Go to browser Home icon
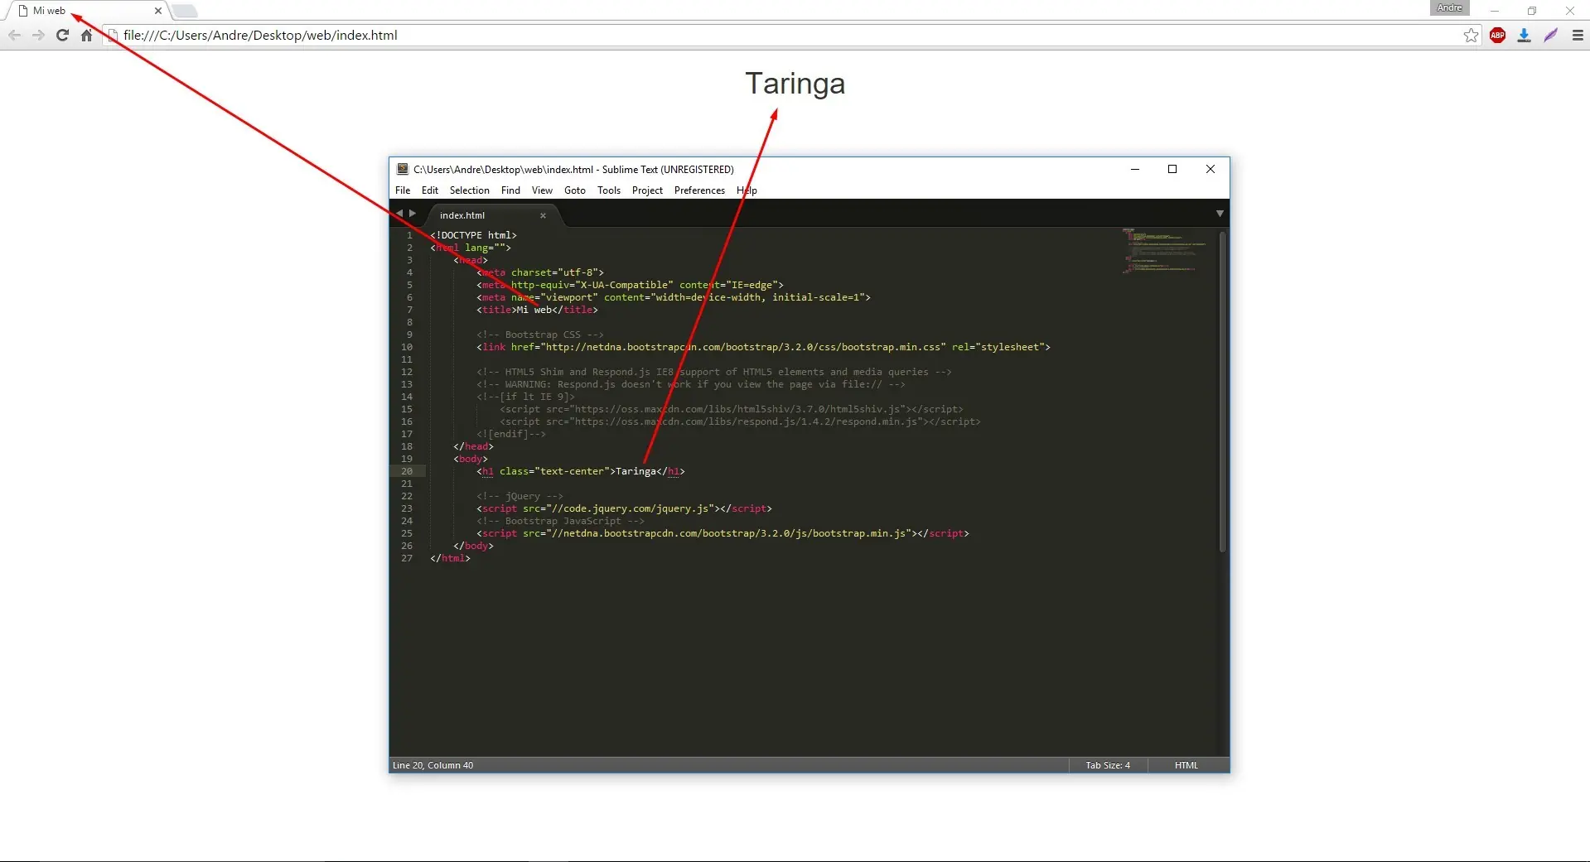Screen dimensions: 1590x862 coord(86,36)
